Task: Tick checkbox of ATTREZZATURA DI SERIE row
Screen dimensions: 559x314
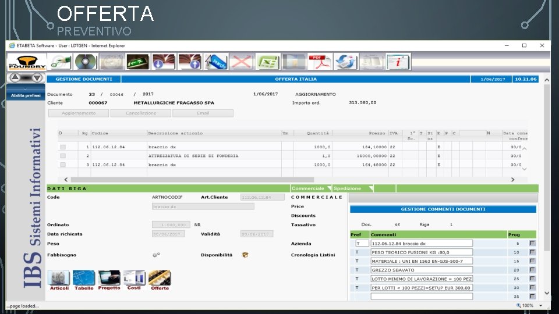Action: (63, 156)
